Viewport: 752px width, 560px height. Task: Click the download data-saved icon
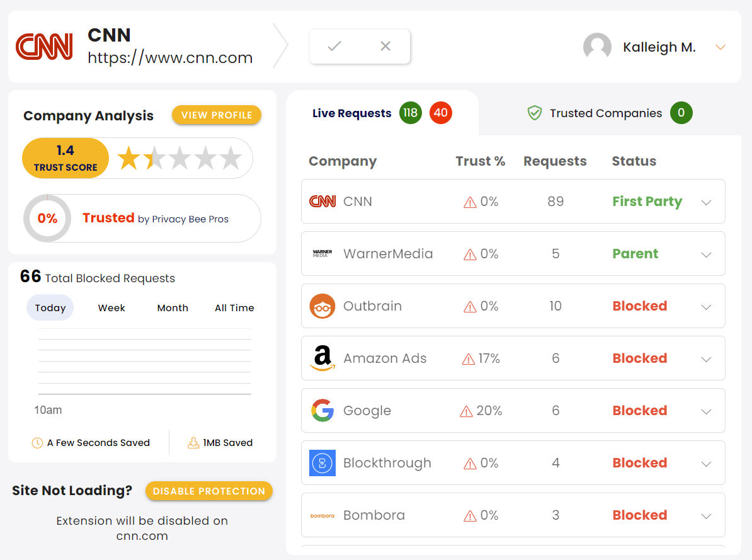[x=193, y=443]
